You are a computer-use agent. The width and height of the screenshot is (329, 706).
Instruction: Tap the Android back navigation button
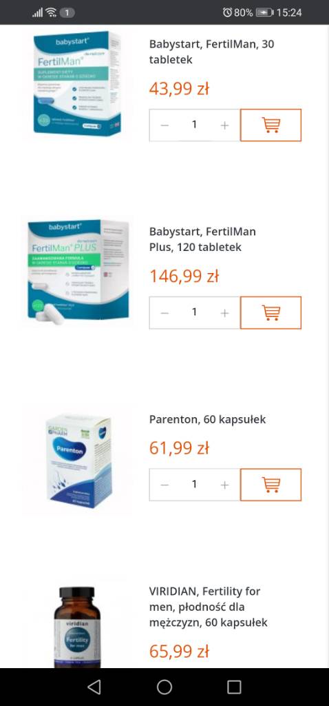coord(94,687)
